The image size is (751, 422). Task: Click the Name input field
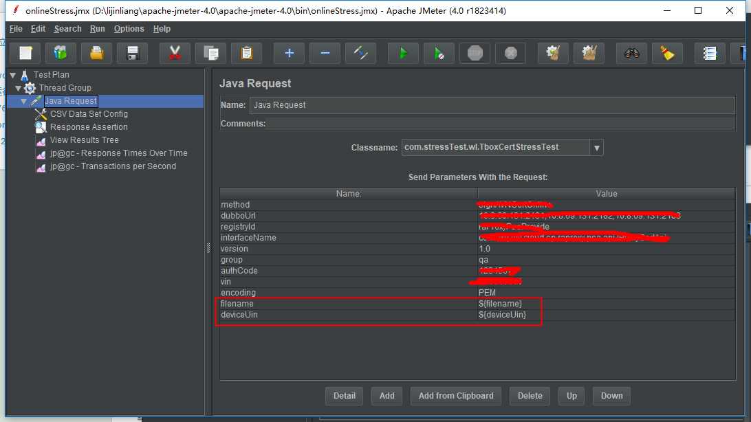point(492,105)
